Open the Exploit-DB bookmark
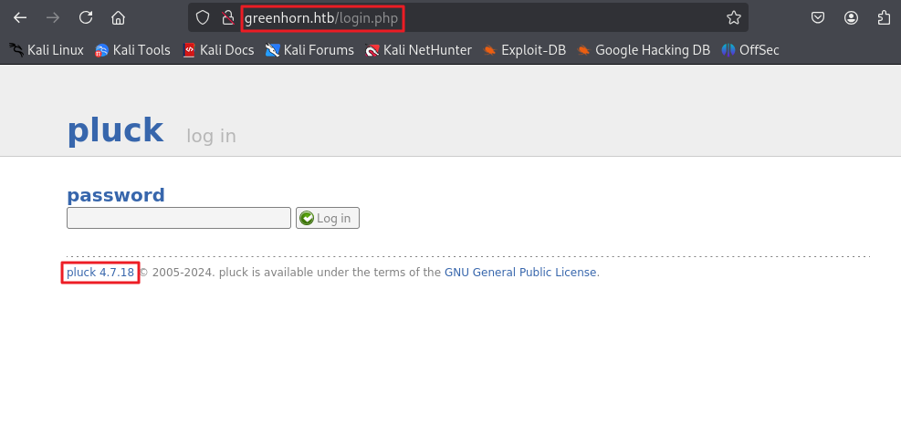The height and width of the screenshot is (444, 901). (x=525, y=50)
